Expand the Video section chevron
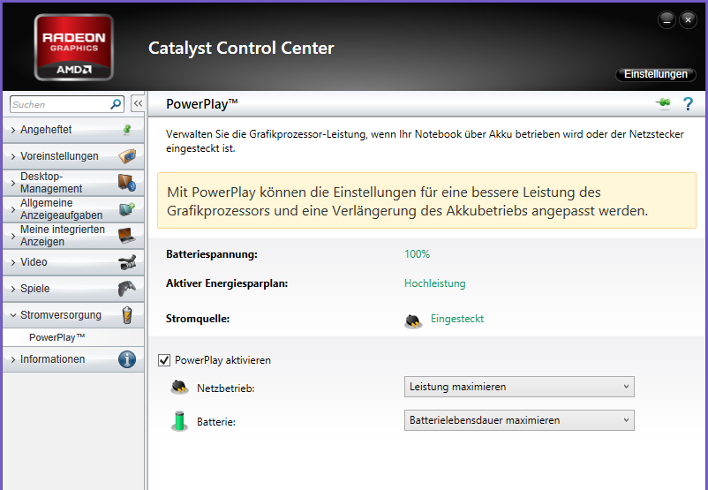The width and height of the screenshot is (708, 490). click(x=13, y=262)
